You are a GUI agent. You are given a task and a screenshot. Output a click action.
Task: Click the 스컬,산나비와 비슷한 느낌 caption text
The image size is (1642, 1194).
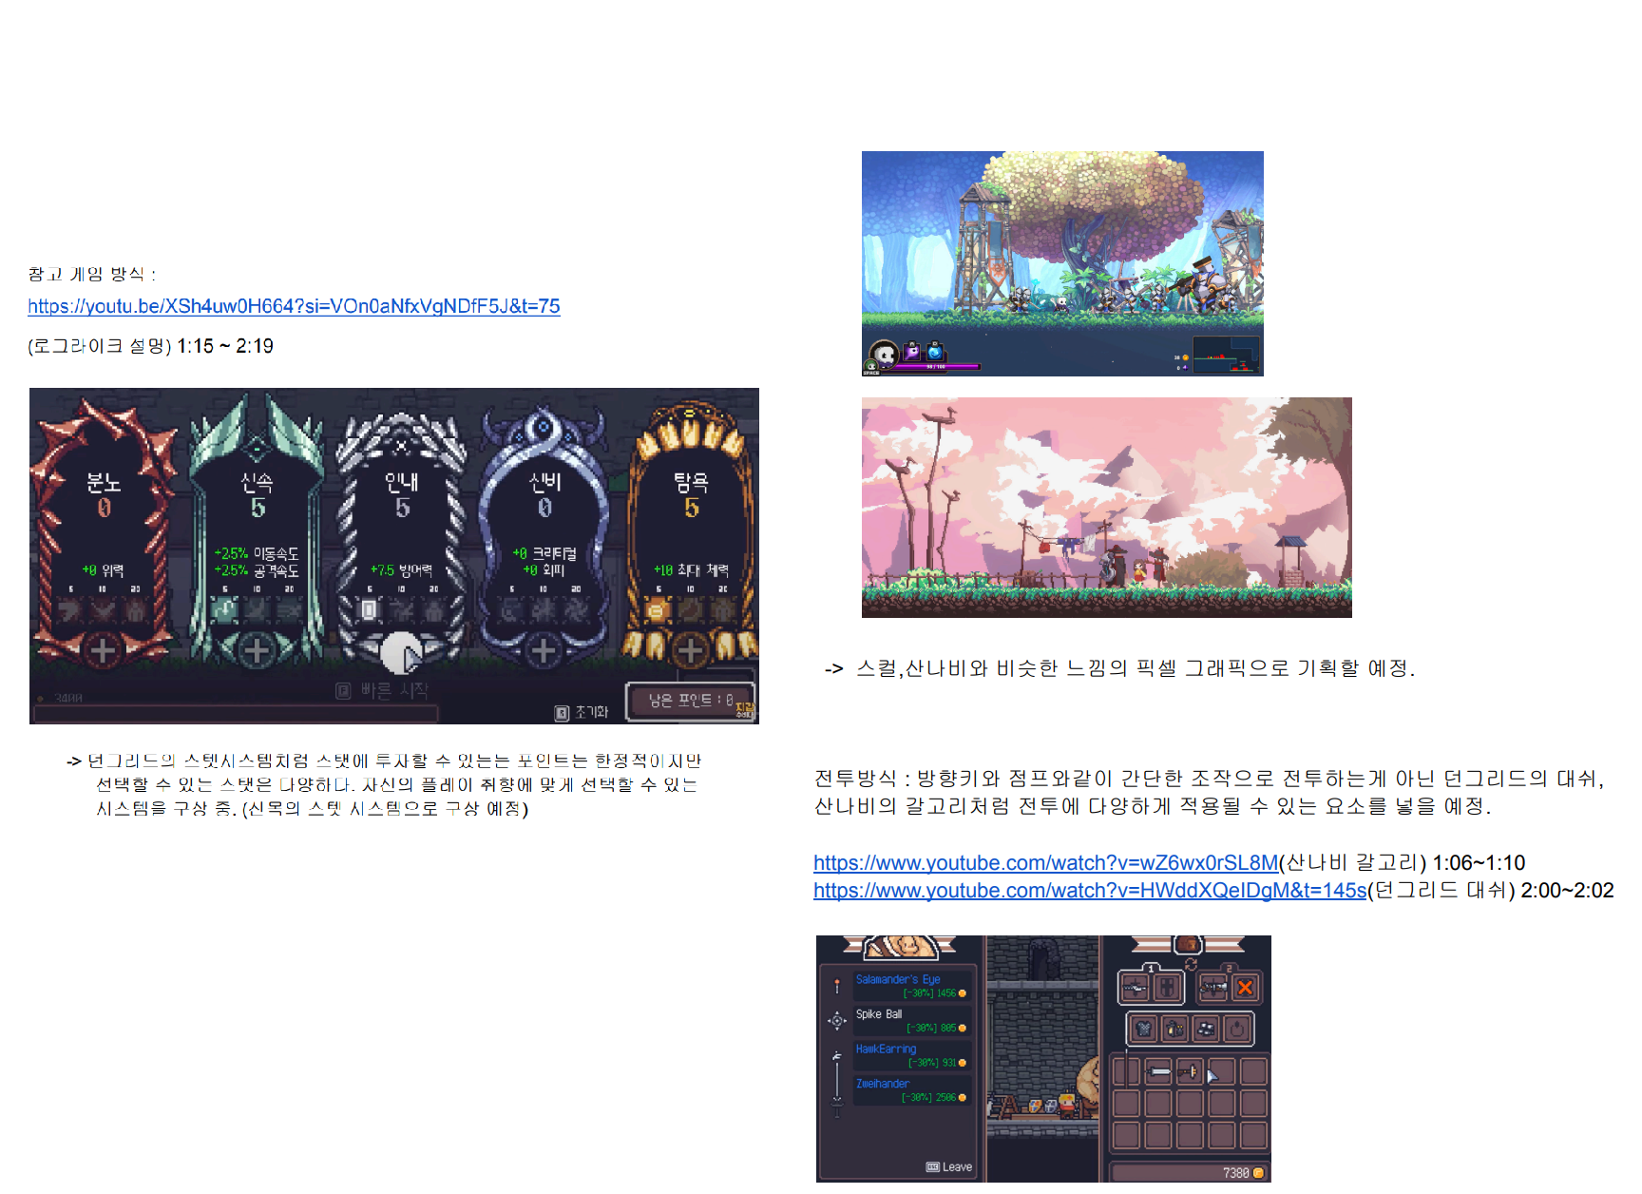tap(1135, 668)
